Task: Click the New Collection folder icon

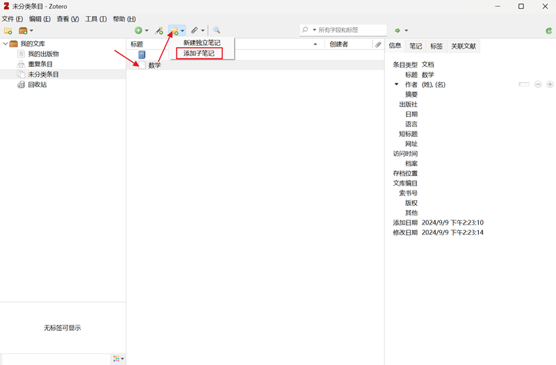Action: pos(8,31)
